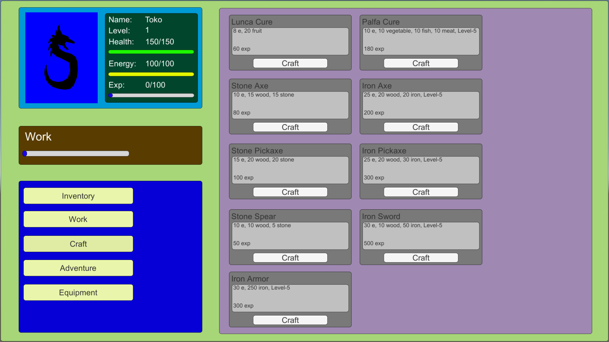Click the yellow Energy bar
The width and height of the screenshot is (609, 342).
pos(151,74)
